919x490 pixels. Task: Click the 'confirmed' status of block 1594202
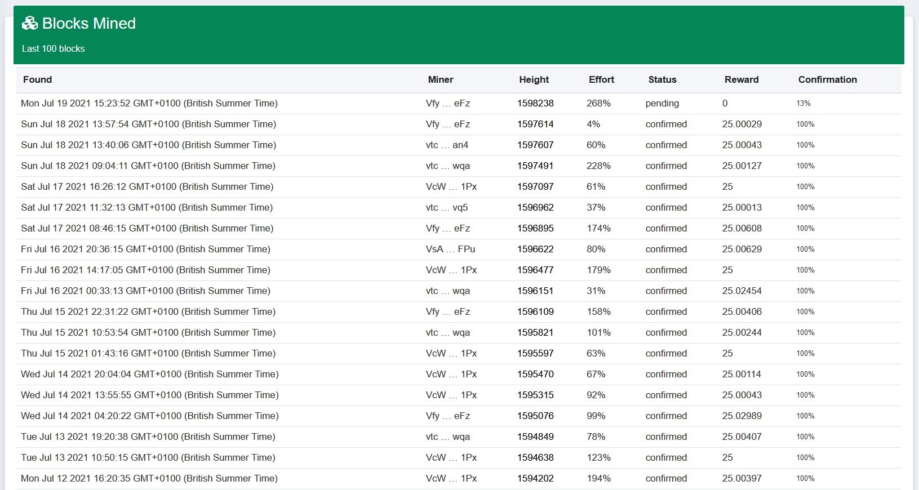coord(666,478)
